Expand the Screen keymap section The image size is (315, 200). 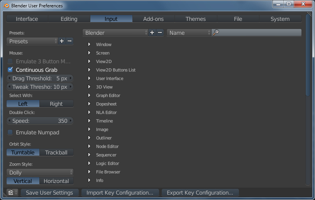89,53
